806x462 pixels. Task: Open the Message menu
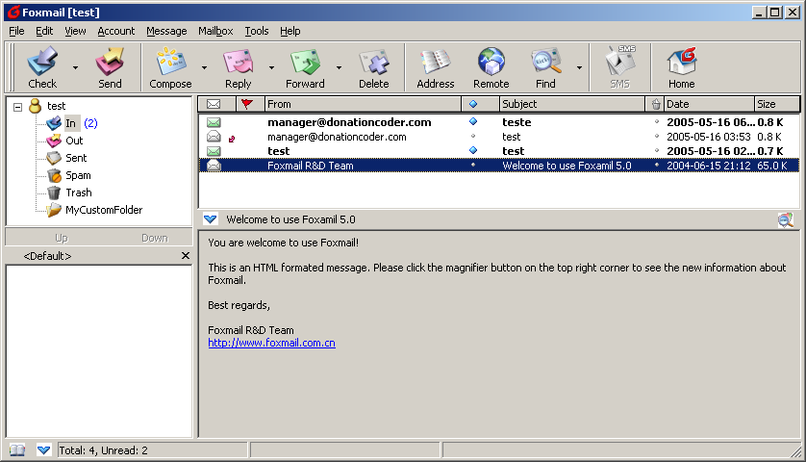pyautogui.click(x=166, y=31)
